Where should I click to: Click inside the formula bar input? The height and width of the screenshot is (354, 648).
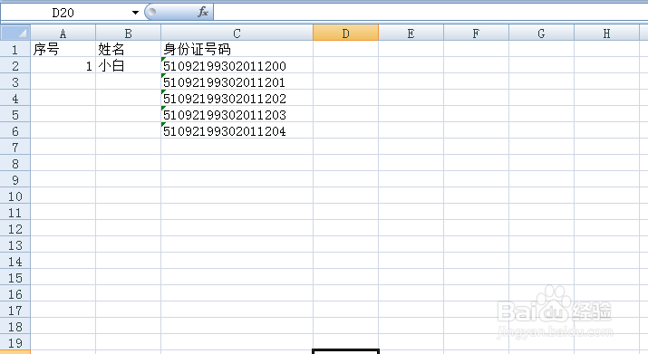(430, 13)
